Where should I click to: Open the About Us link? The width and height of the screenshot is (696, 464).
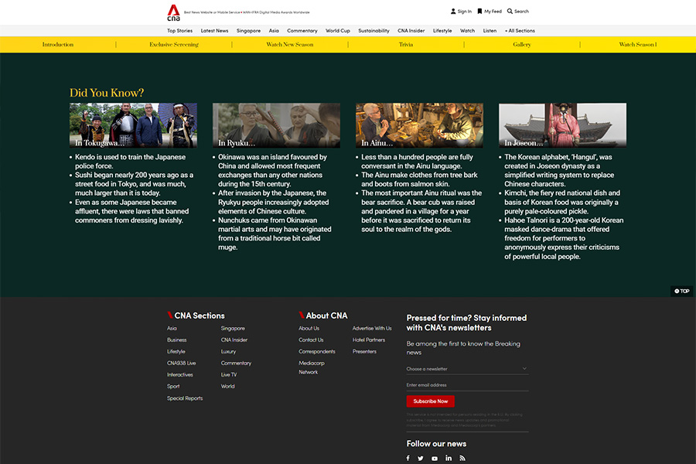pyautogui.click(x=309, y=329)
